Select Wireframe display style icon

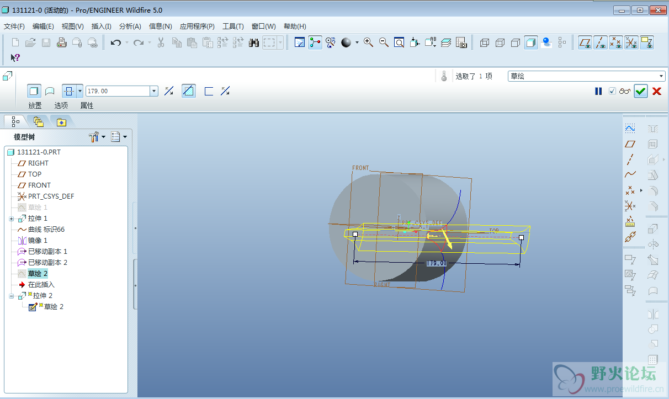(485, 42)
